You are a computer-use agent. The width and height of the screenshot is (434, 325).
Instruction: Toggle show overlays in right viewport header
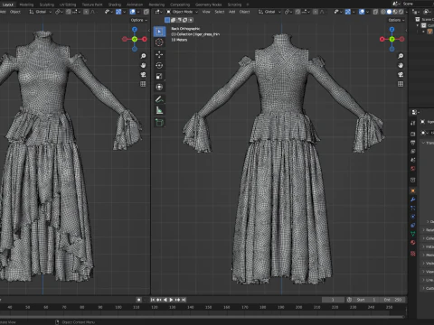[362, 12]
